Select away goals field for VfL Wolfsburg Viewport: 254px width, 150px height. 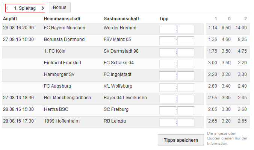[186, 87]
